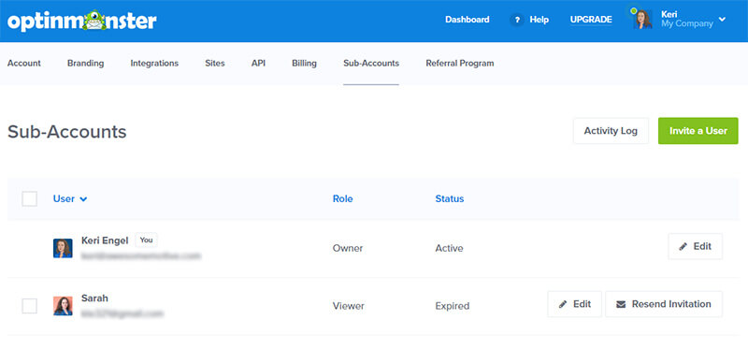Viewport: 748px width, 349px height.
Task: Expand the Keri account dropdown chevron
Action: [x=722, y=20]
